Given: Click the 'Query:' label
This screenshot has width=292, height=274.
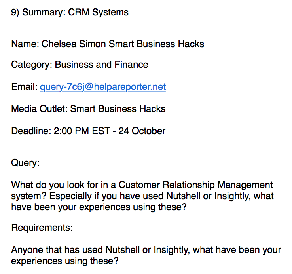Looking at the screenshot, I should [25, 163].
